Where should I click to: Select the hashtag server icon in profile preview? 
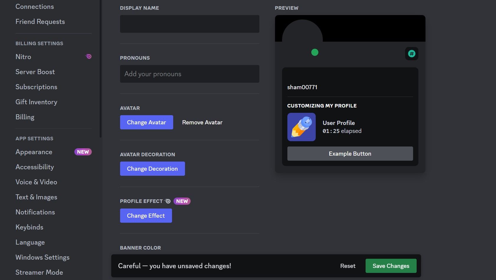click(x=412, y=53)
